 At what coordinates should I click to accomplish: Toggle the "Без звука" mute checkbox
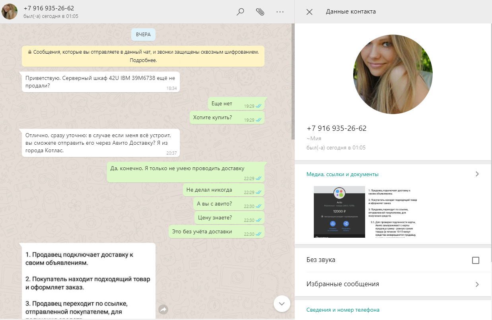(475, 260)
